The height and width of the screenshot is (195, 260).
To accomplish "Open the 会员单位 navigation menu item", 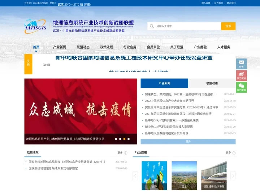I will tap(153, 47).
